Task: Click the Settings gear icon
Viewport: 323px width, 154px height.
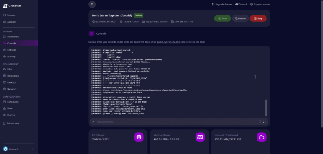Action: pos(5,50)
